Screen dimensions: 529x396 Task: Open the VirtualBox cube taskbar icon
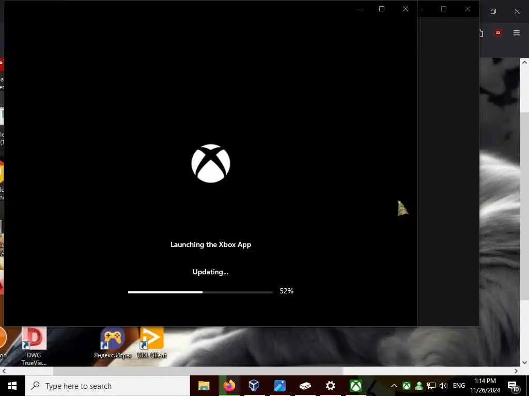[x=254, y=386]
